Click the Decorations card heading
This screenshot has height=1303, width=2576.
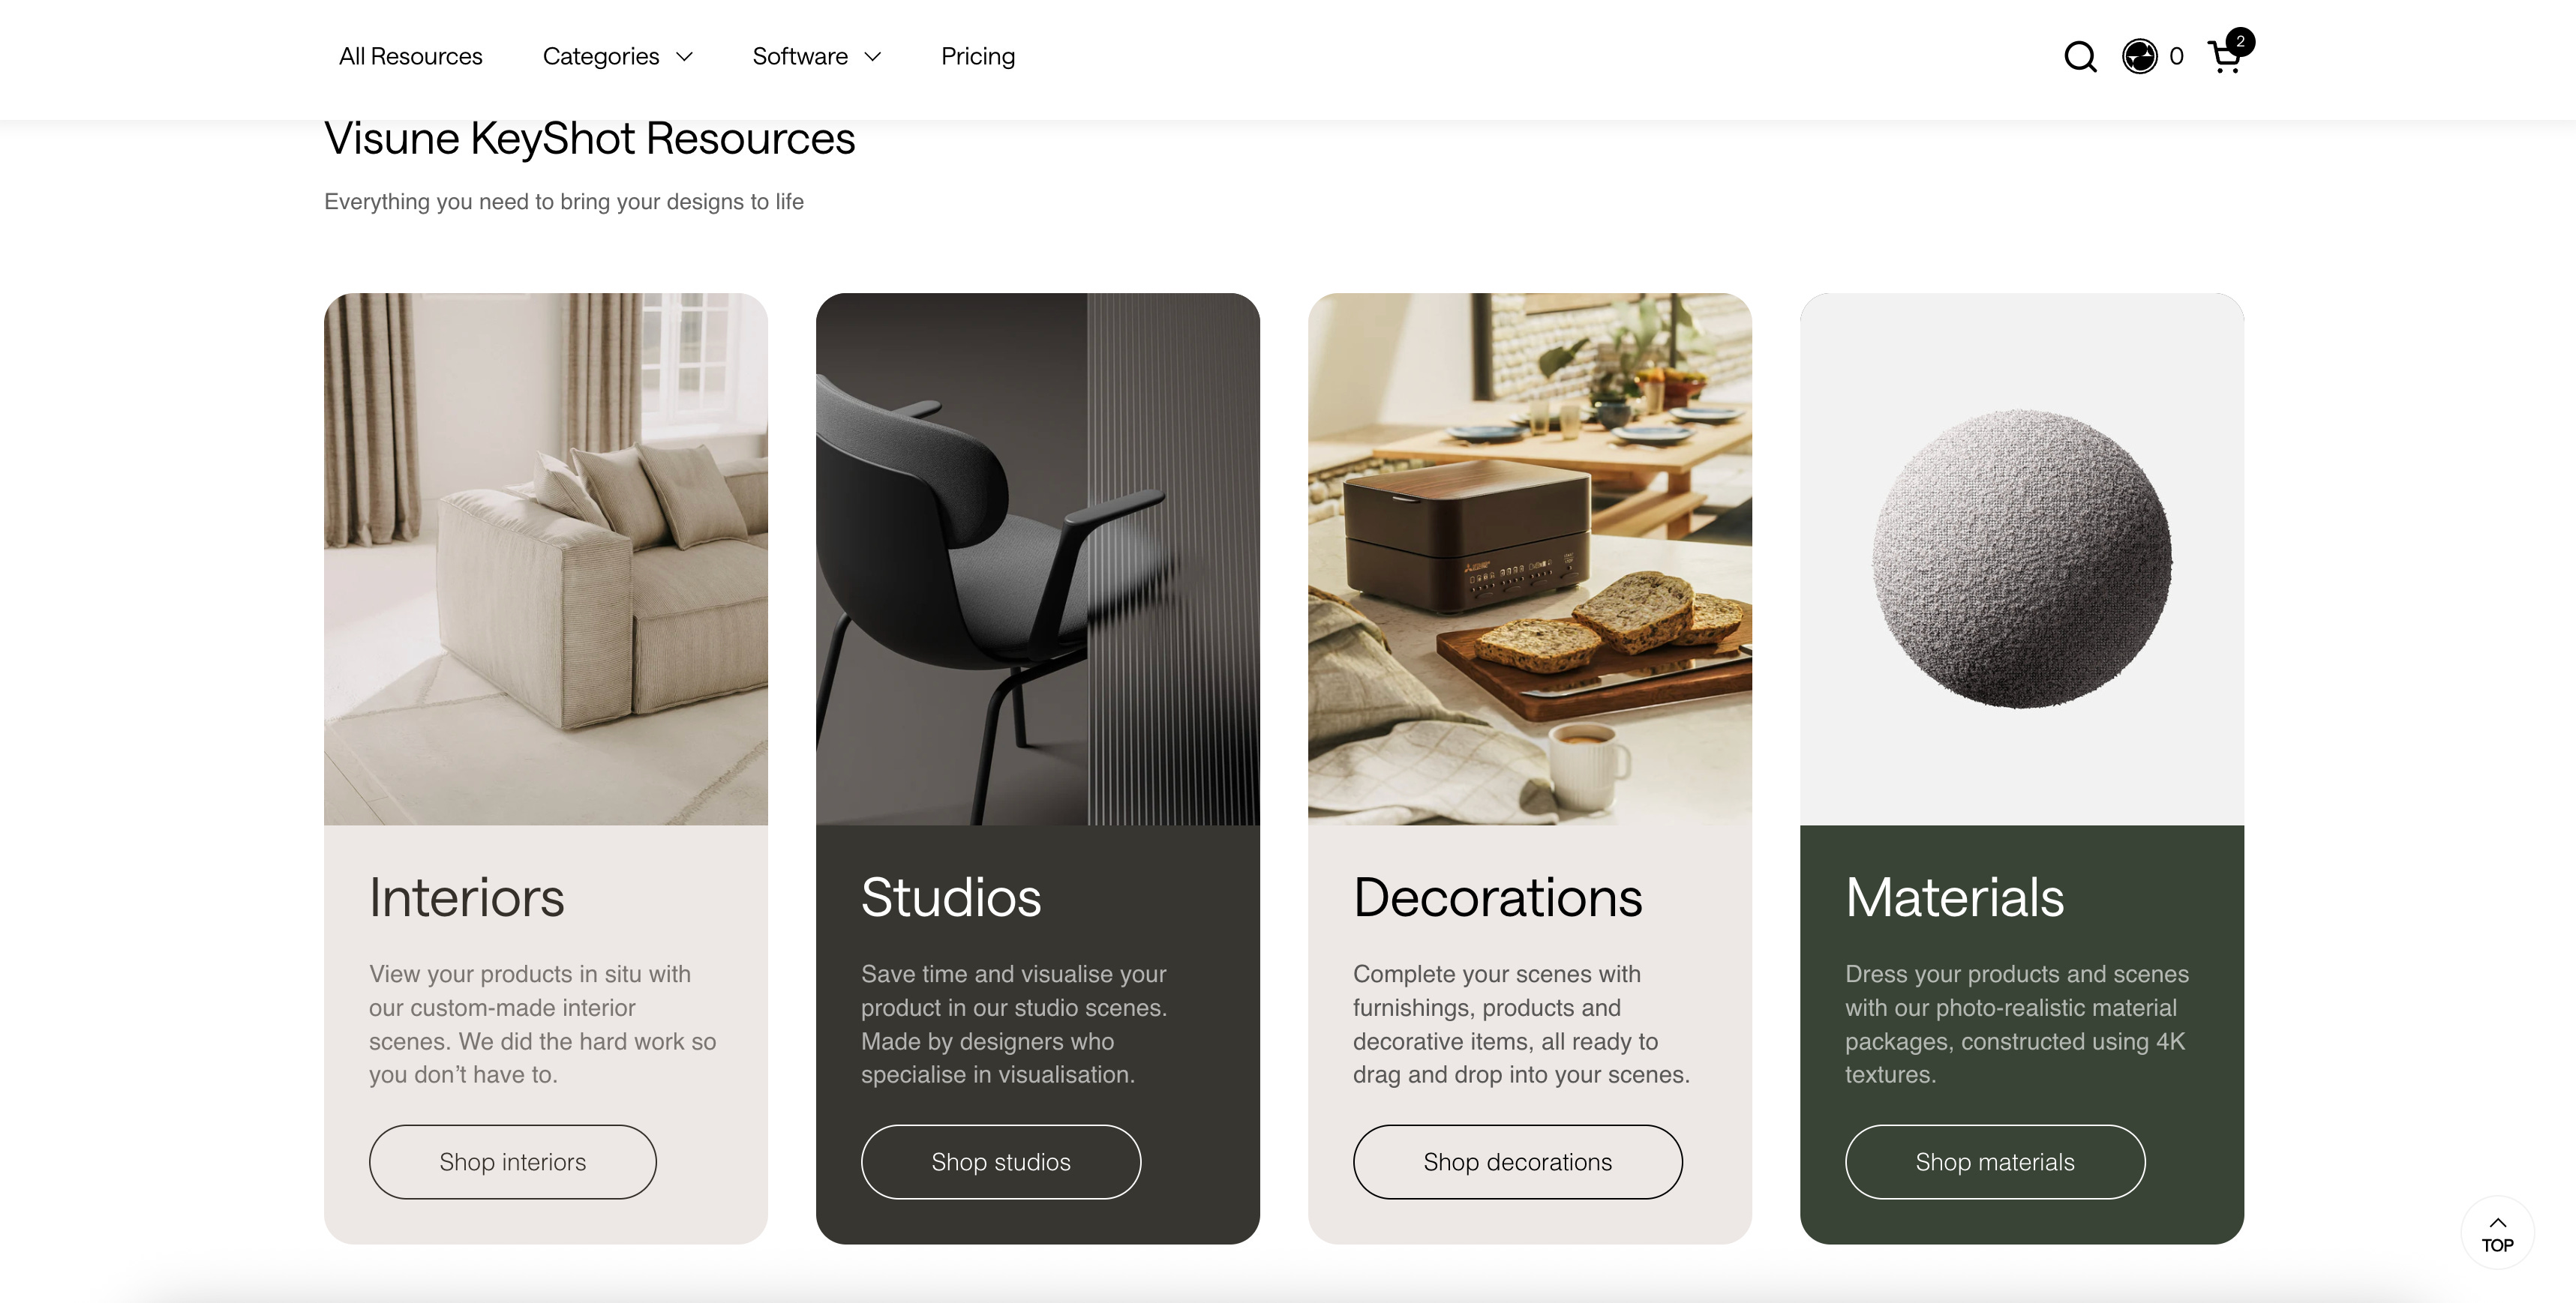(x=1497, y=897)
